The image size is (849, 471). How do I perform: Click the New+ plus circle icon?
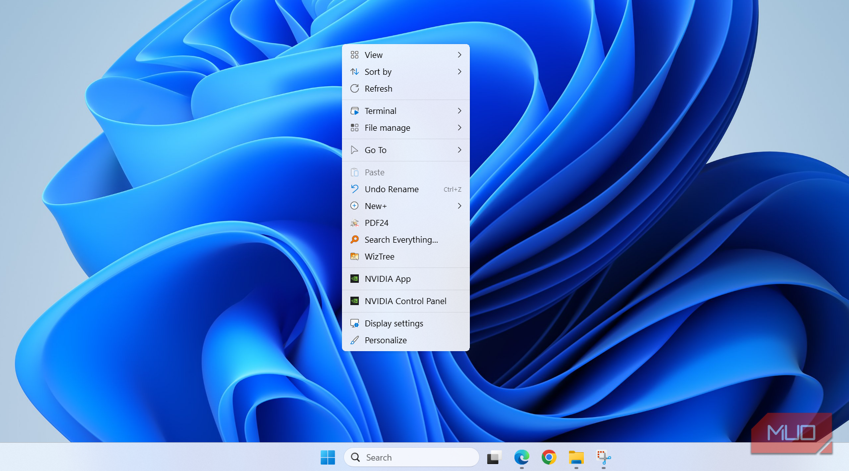tap(354, 206)
